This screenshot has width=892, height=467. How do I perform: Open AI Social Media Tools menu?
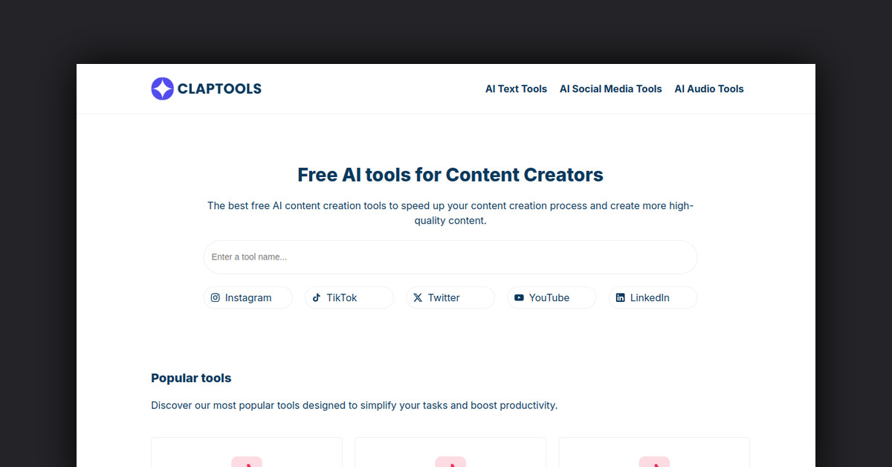pyautogui.click(x=610, y=88)
